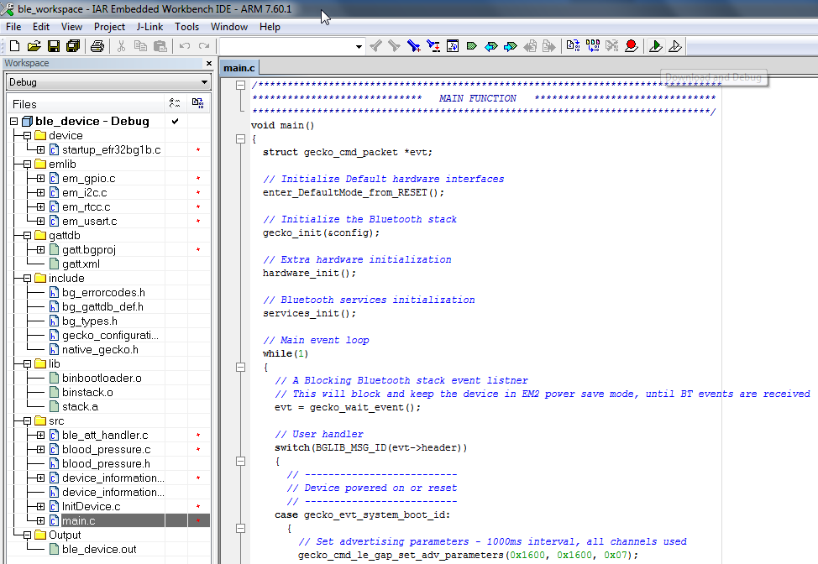Close the Workspace panel
The width and height of the screenshot is (818, 564).
(209, 64)
